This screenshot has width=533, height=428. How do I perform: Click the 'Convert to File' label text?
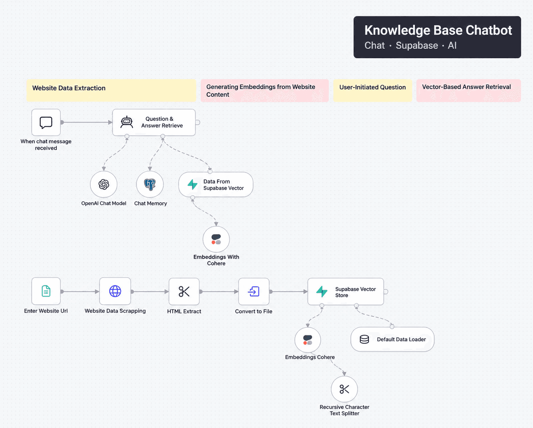[254, 311]
